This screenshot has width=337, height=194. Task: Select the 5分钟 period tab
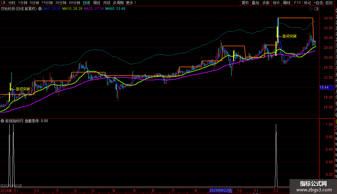pos(34,3)
